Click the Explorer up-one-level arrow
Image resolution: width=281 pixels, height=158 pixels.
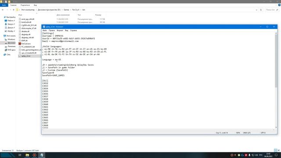click(14, 10)
